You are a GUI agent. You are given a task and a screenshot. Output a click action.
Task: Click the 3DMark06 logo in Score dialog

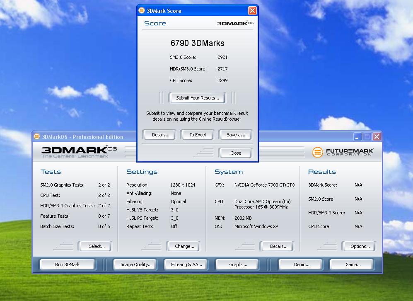point(235,23)
